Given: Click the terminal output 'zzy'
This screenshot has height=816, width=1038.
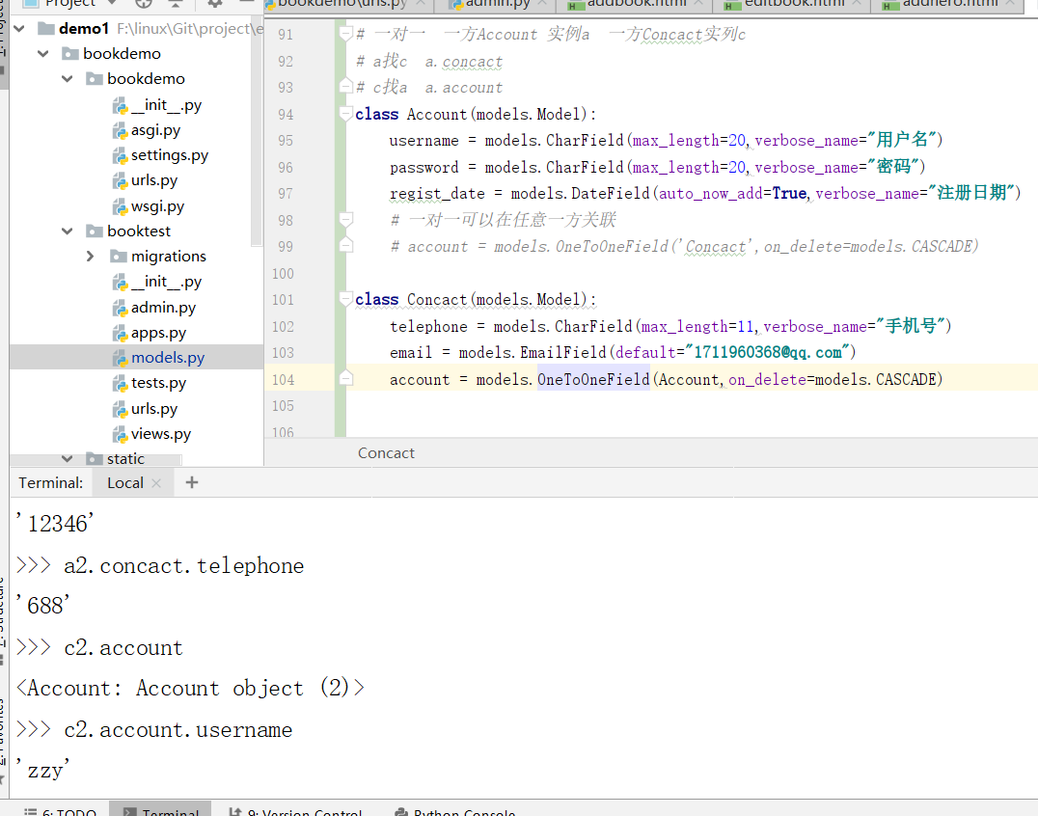Looking at the screenshot, I should coord(43,770).
